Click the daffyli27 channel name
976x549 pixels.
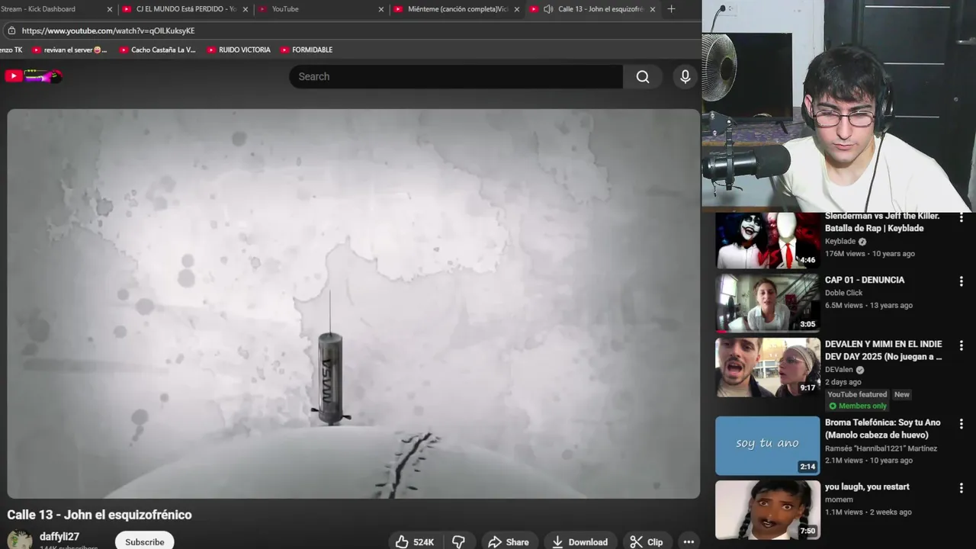click(x=59, y=537)
